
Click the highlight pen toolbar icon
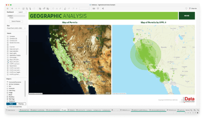coord(65,9)
